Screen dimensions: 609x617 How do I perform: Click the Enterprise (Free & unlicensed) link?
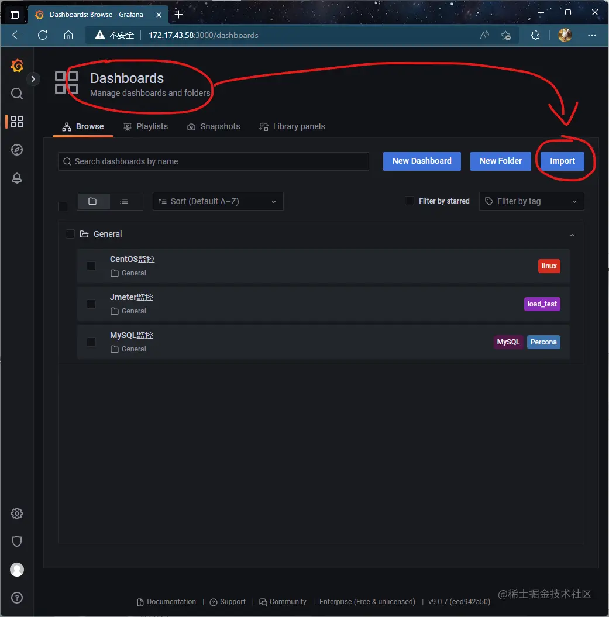[367, 602]
